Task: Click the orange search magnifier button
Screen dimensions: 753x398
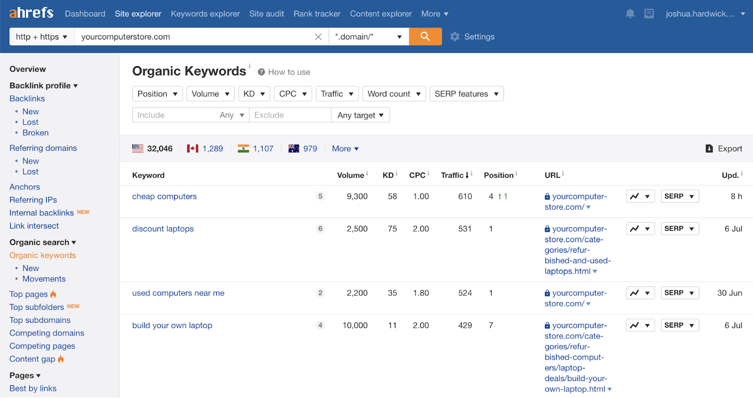Action: (x=425, y=37)
